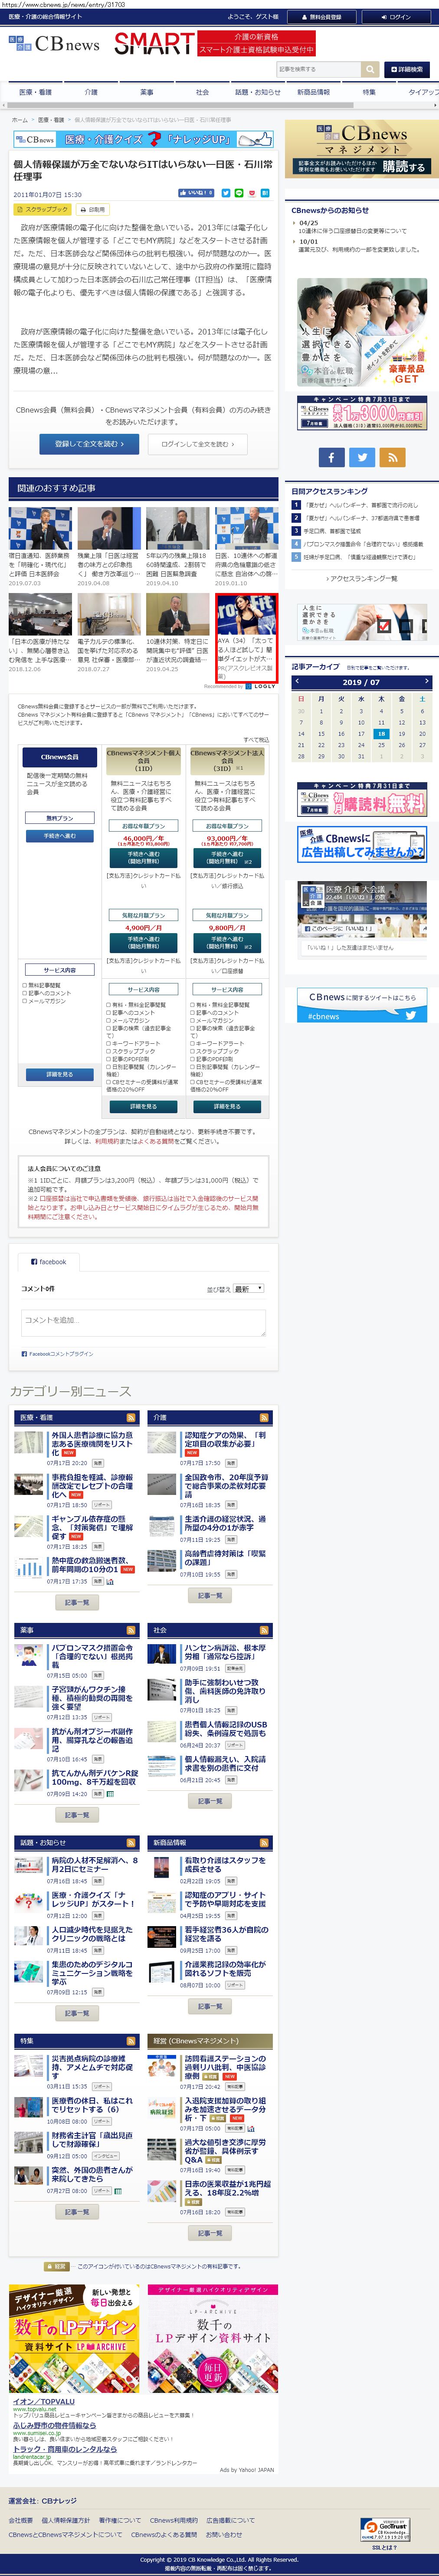Open the 新商品情報 navigation tab
Viewport: 439px width, 2576px height.
313,92
